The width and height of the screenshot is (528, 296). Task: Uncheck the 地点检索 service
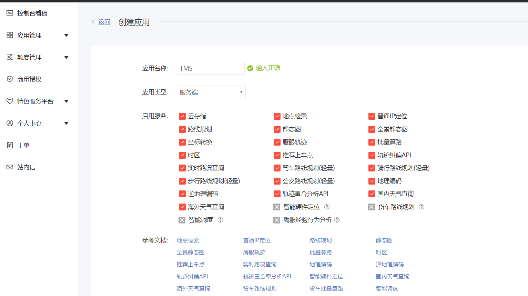(x=277, y=116)
